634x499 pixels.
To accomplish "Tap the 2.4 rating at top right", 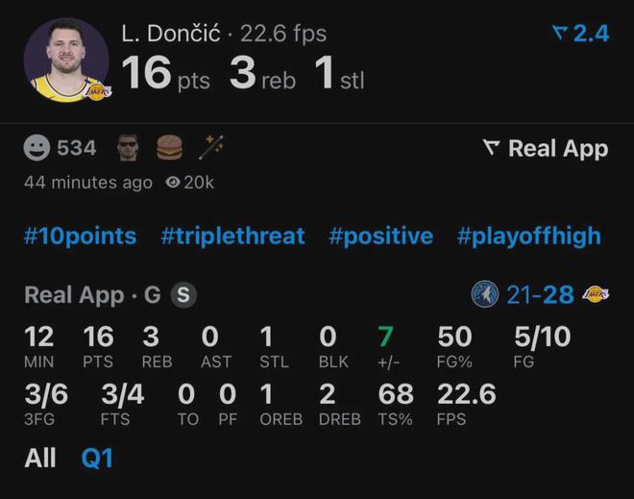I will [581, 34].
